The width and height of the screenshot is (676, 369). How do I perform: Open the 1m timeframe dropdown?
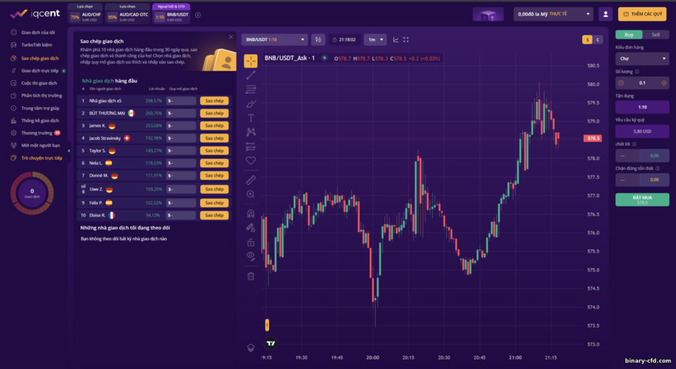pyautogui.click(x=375, y=39)
